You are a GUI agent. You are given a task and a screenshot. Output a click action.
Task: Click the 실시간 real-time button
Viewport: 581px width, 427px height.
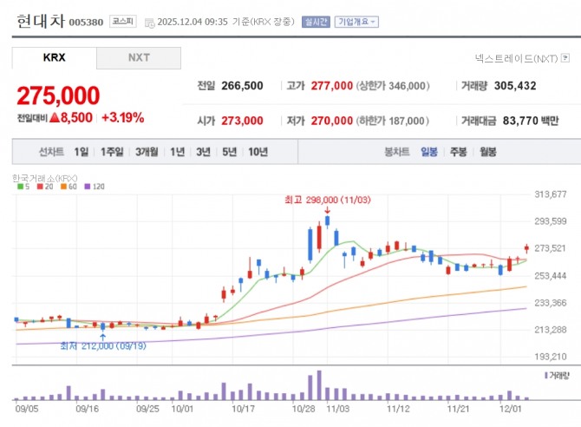point(315,23)
